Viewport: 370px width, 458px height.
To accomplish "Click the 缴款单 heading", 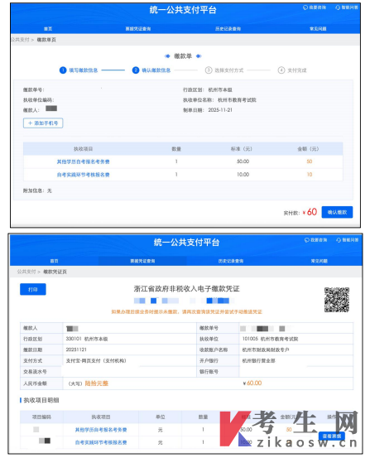I will (x=183, y=56).
